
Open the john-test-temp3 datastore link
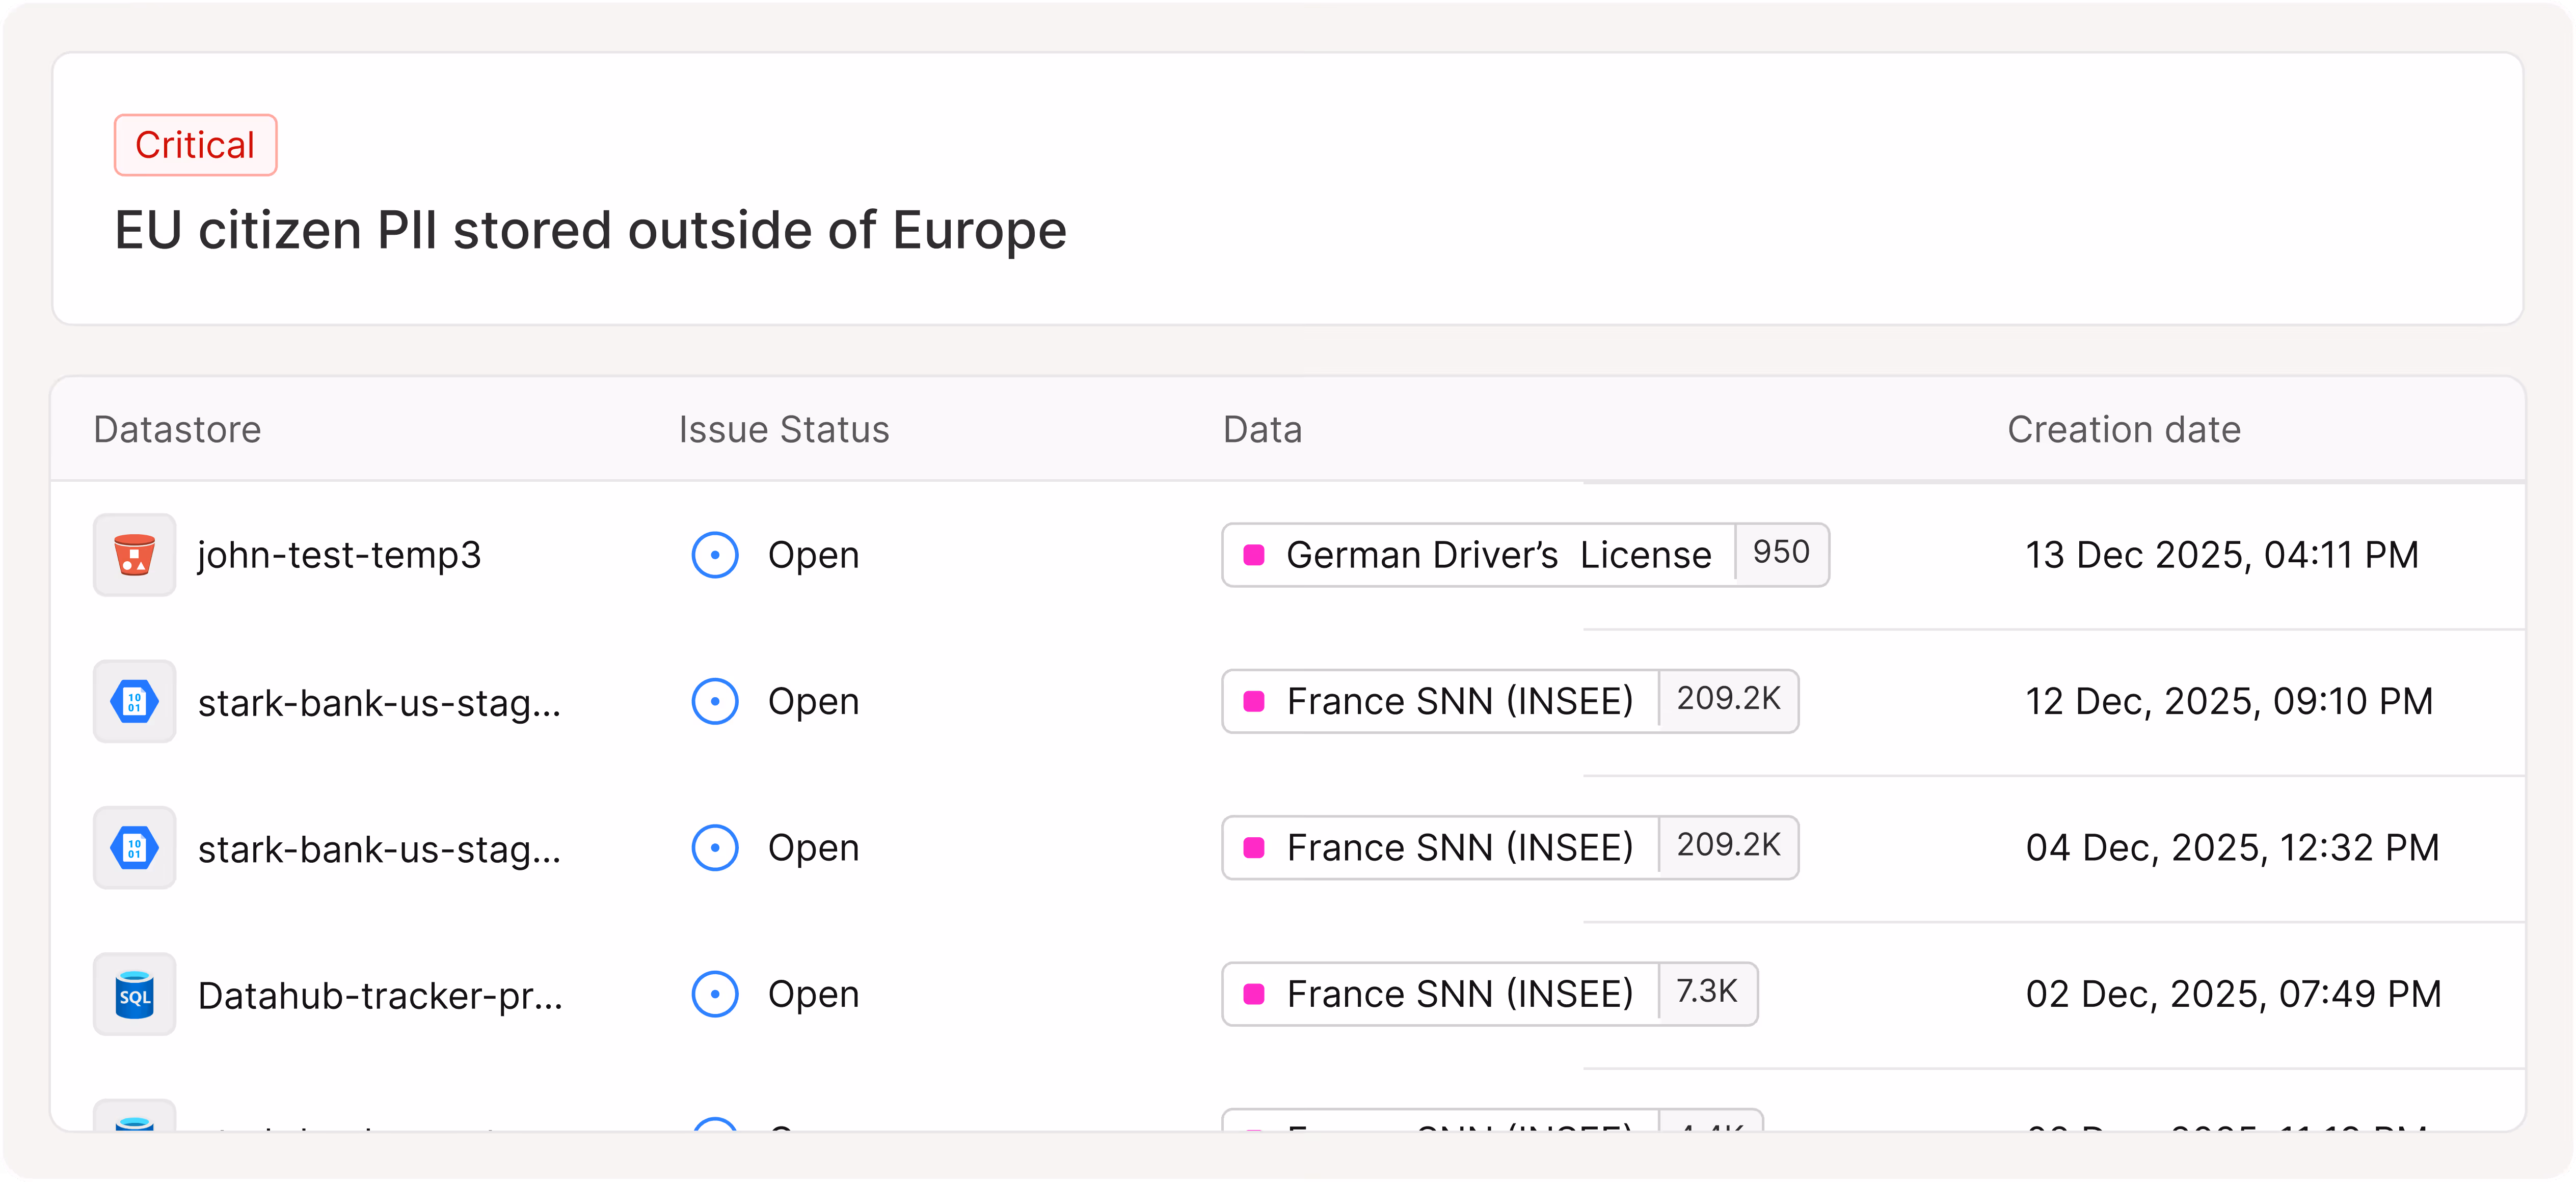pos(339,555)
